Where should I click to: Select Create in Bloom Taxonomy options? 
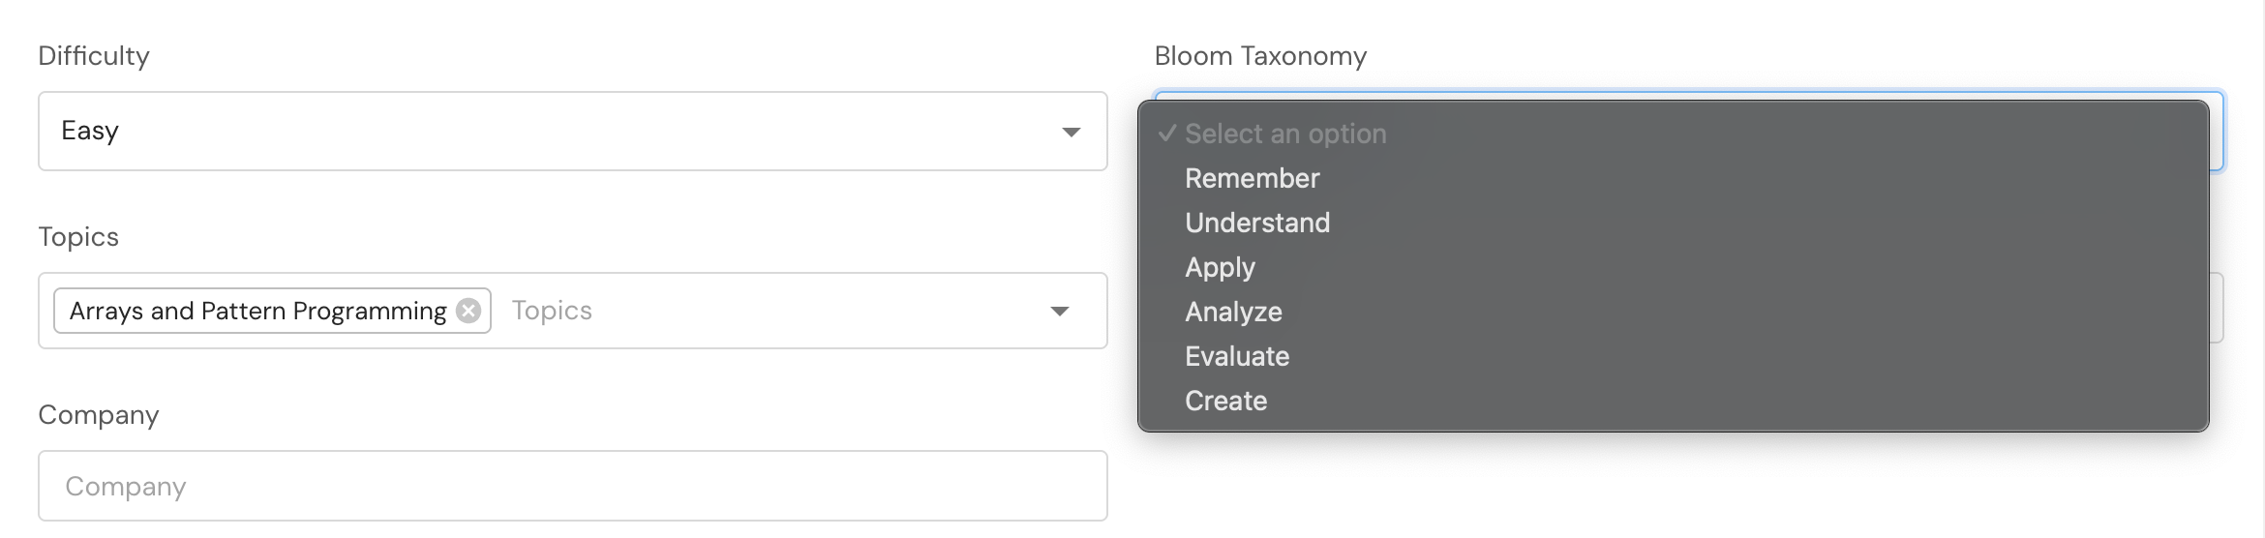coord(1225,401)
